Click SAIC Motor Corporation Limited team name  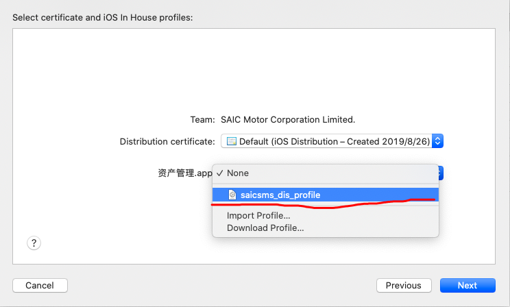pos(288,120)
